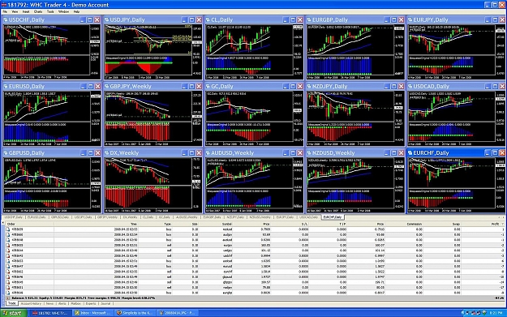Click the Balance summary row in terminal
The height and width of the screenshot is (317, 507).
256,298
